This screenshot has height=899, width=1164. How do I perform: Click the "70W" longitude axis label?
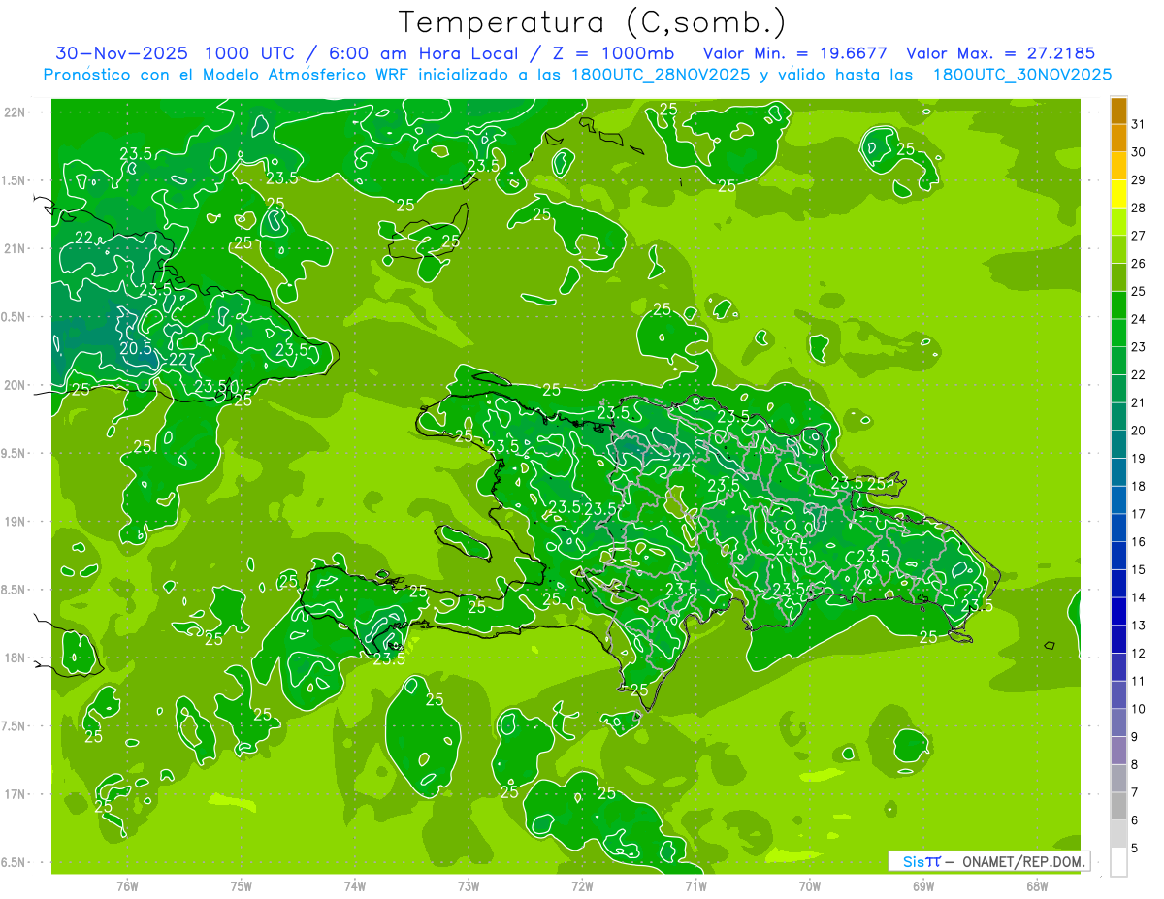[x=810, y=886]
